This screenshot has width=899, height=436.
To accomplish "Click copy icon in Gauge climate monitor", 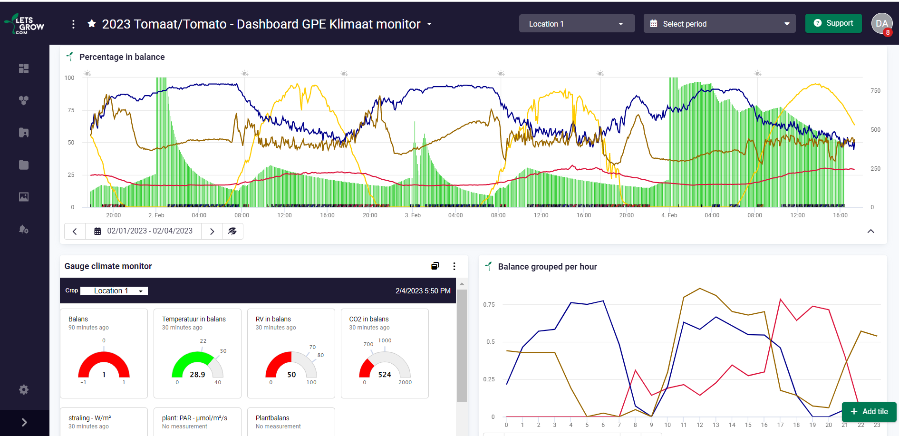I will click(435, 266).
